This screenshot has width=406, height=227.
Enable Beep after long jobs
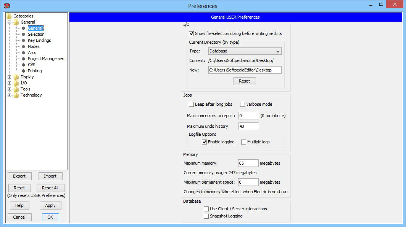191,104
